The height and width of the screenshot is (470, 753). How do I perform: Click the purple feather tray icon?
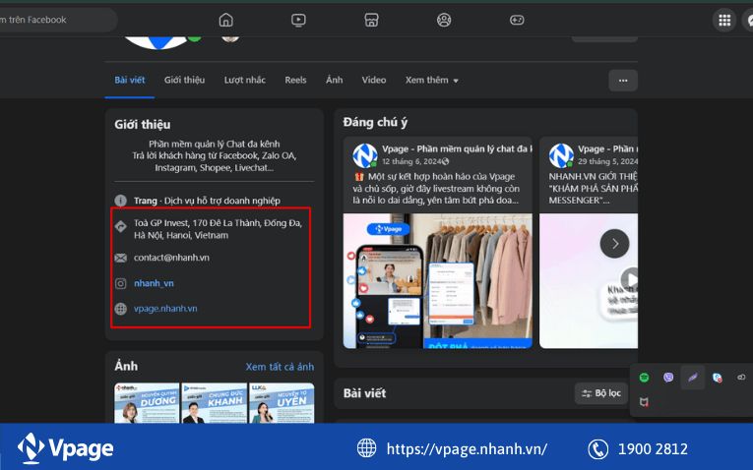click(x=693, y=378)
